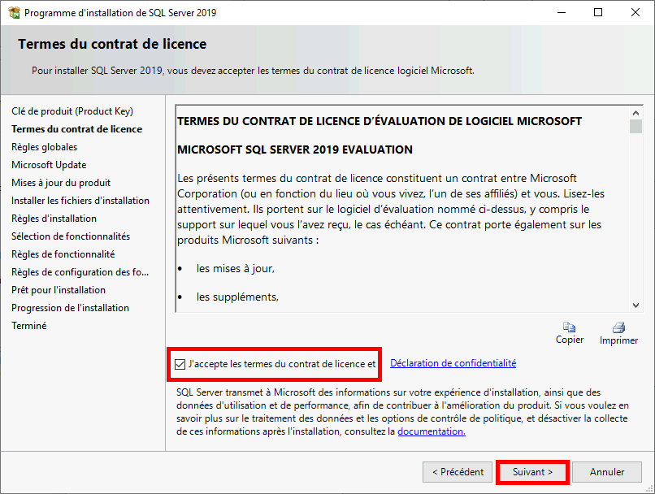655x494 pixels.
Task: Select the "Clé de produit (Product Key)" step
Action: click(x=72, y=111)
